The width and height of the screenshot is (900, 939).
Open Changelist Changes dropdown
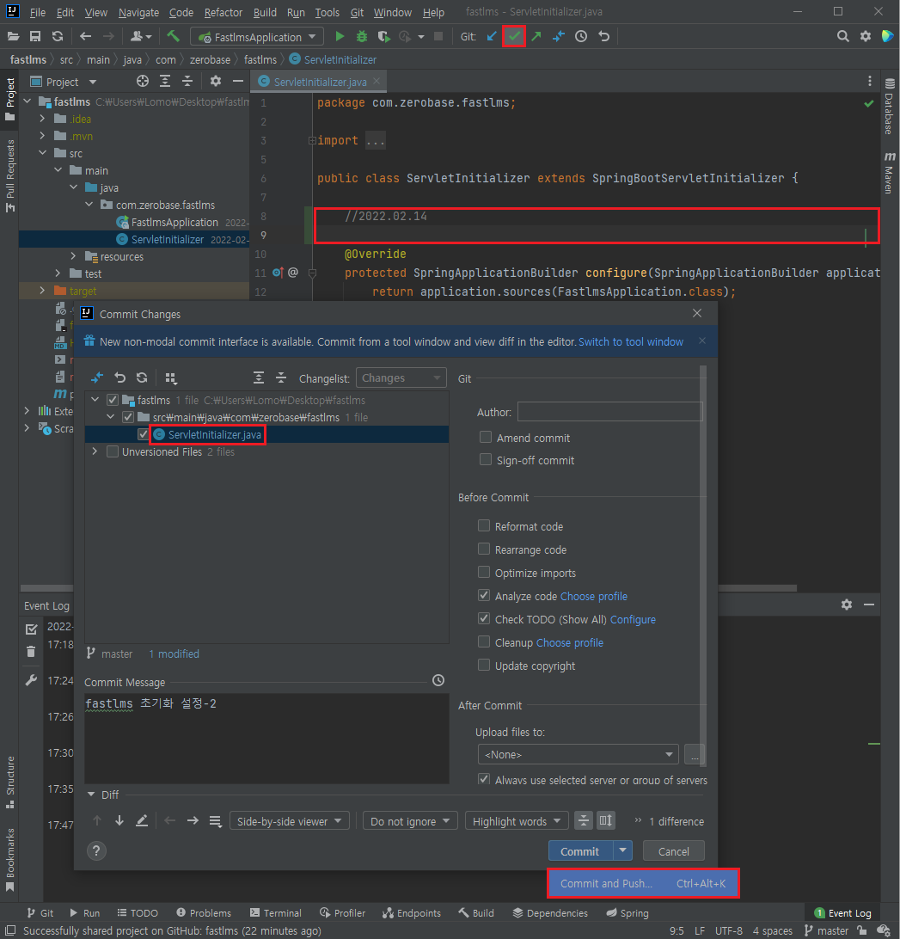(x=401, y=377)
